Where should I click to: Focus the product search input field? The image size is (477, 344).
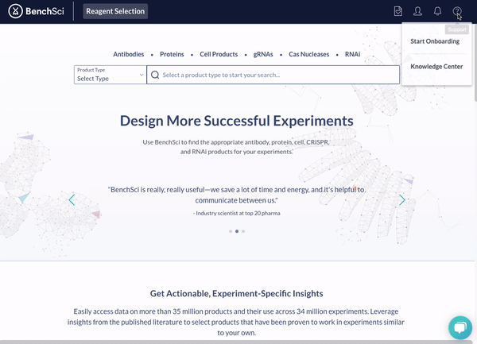pyautogui.click(x=273, y=75)
